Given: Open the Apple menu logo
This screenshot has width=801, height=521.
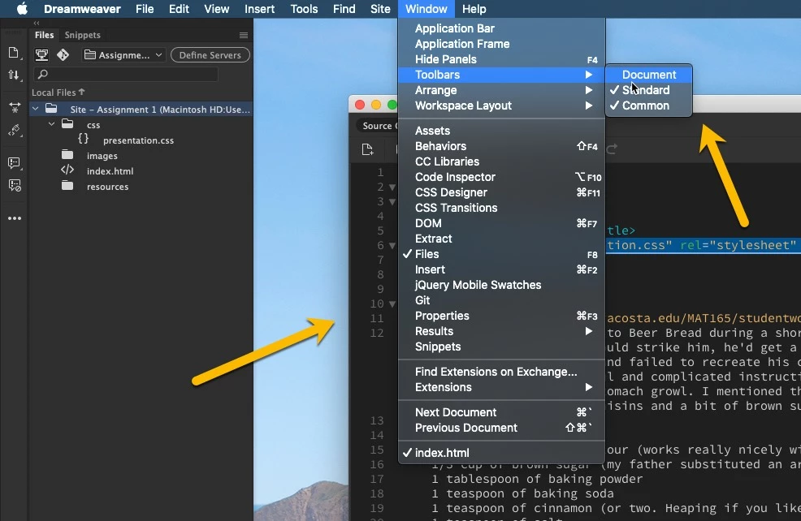Looking at the screenshot, I should click(x=22, y=9).
